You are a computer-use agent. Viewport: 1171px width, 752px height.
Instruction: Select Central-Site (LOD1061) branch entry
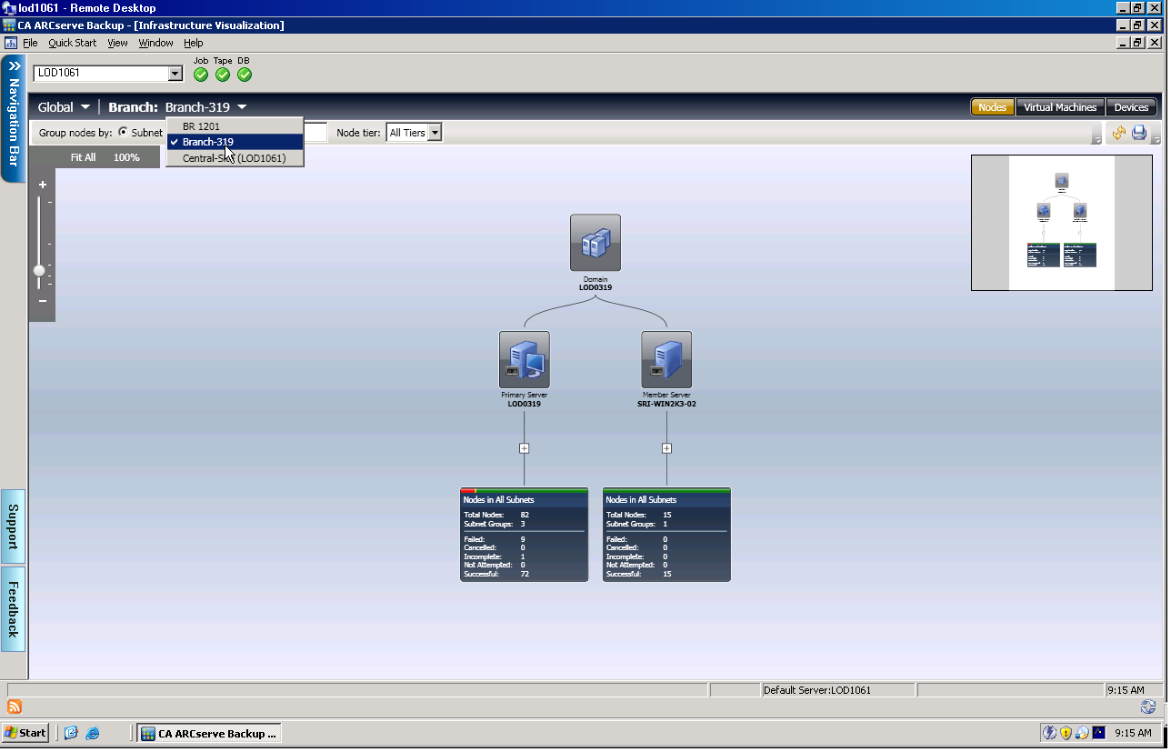(235, 158)
